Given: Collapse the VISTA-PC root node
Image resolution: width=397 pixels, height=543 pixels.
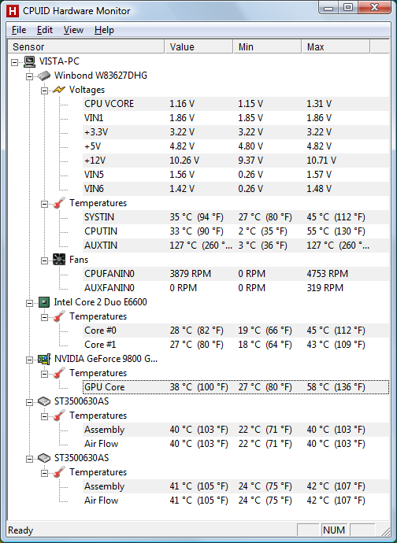Looking at the screenshot, I should pyautogui.click(x=14, y=63).
